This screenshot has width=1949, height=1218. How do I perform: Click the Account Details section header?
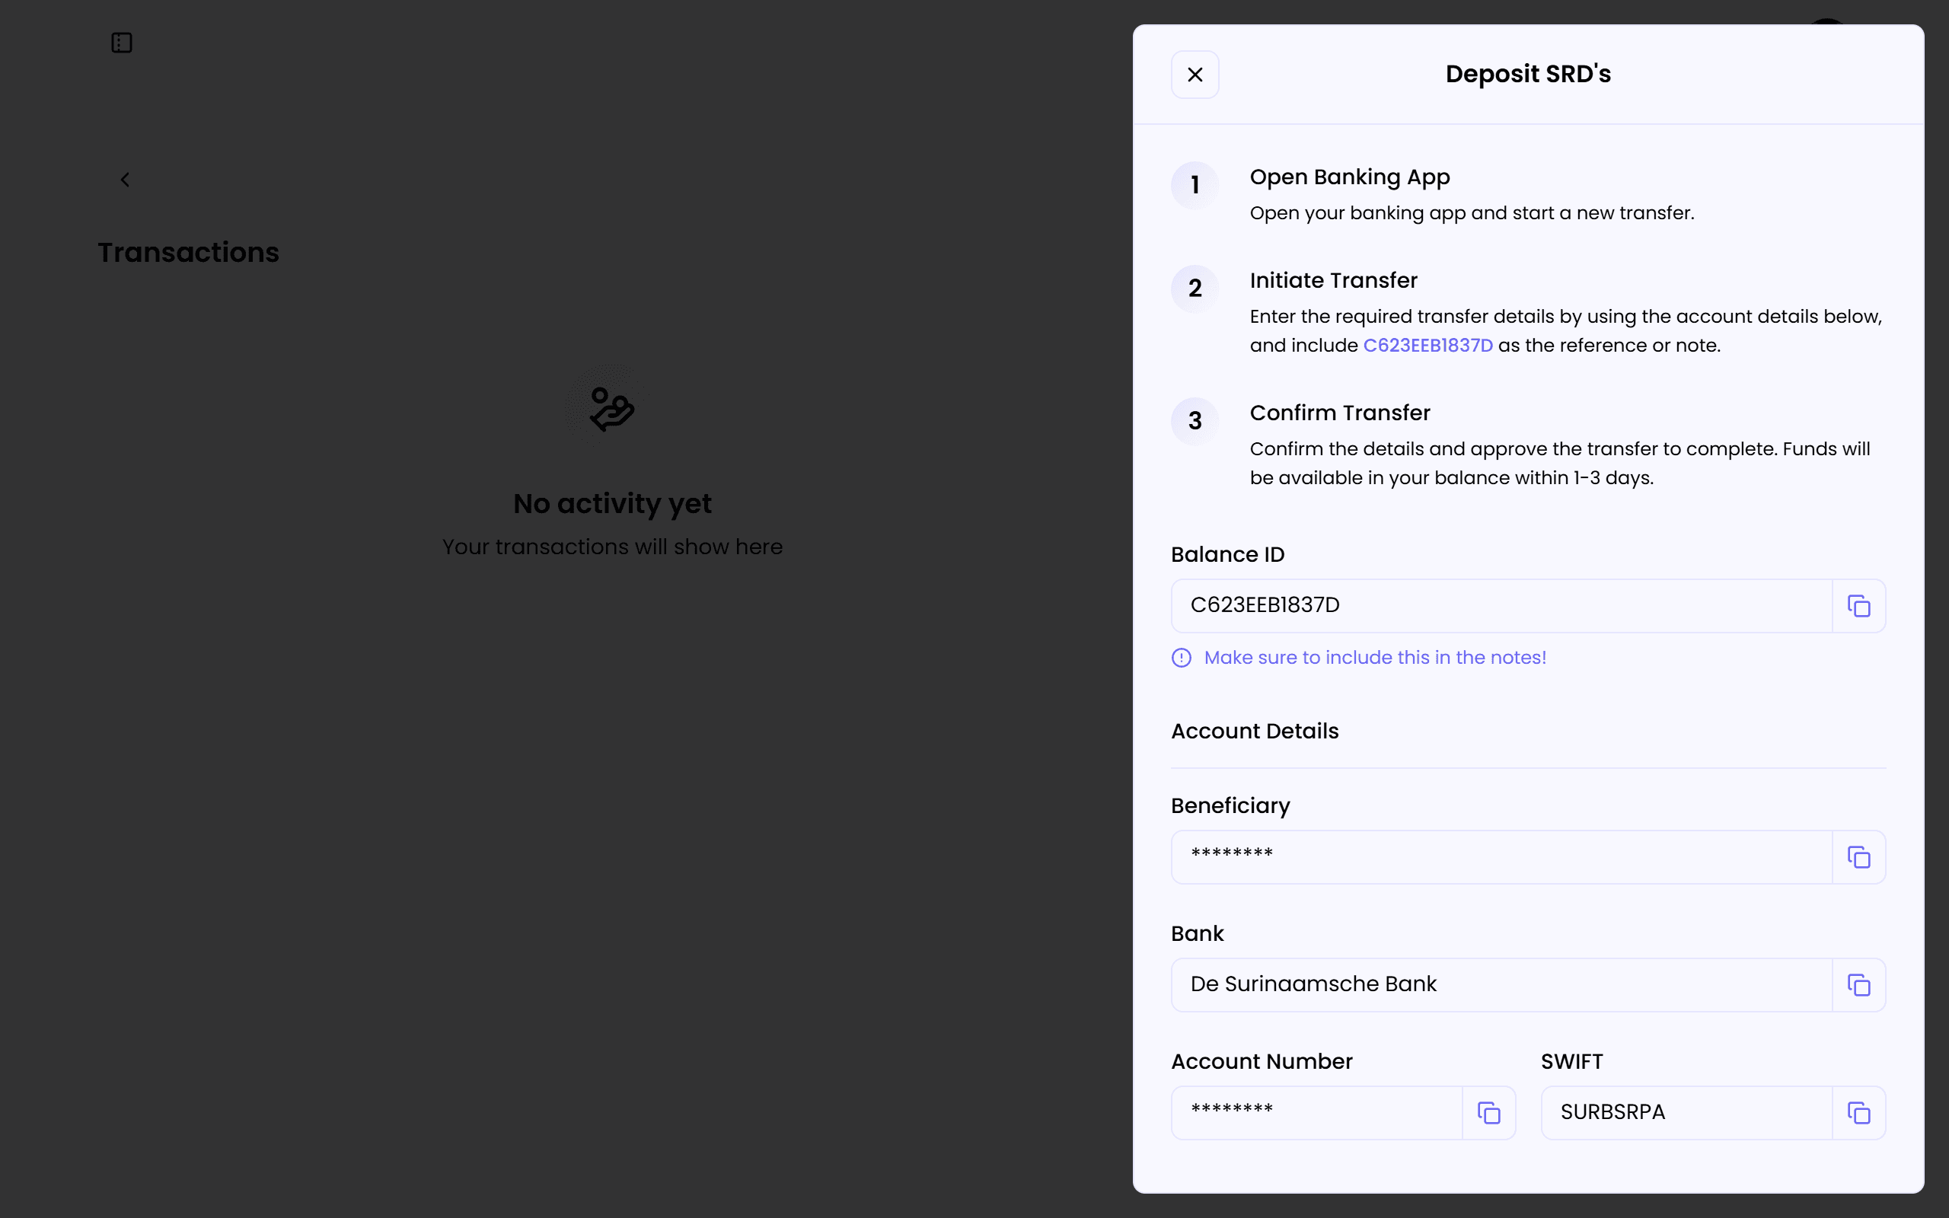[x=1254, y=731]
